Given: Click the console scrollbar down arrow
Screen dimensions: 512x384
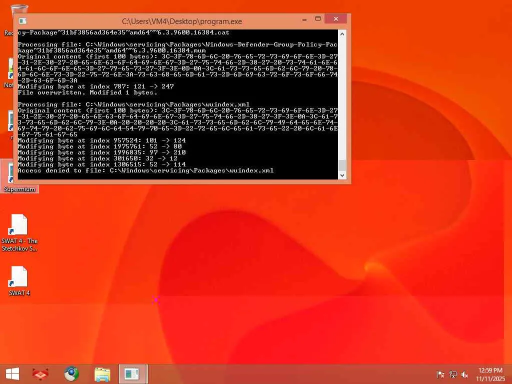Looking at the screenshot, I should pos(342,175).
